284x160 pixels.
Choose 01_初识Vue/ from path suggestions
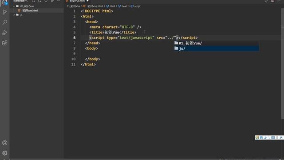216,43
